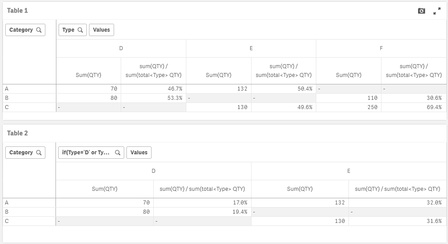The height and width of the screenshot is (244, 448).
Task: Search the Category field in Table 1
Action: [x=39, y=30]
